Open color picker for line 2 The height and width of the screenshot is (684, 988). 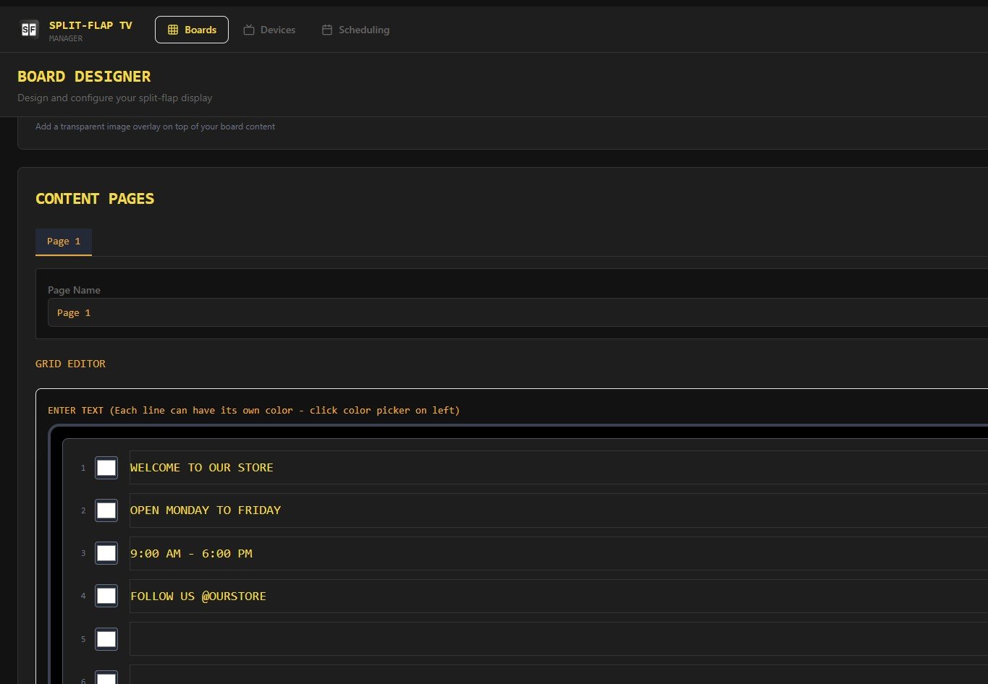106,510
